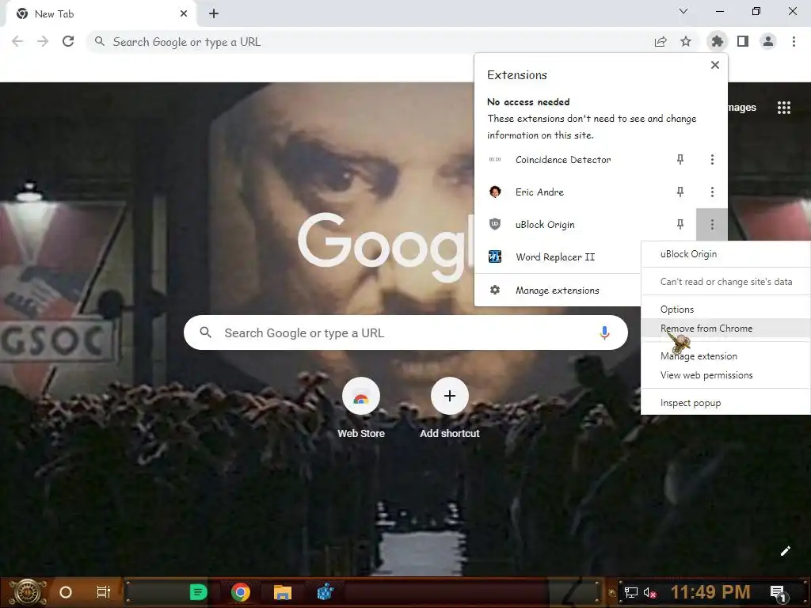Select uBlock Origin in the context menu
This screenshot has width=811, height=608.
(x=688, y=254)
